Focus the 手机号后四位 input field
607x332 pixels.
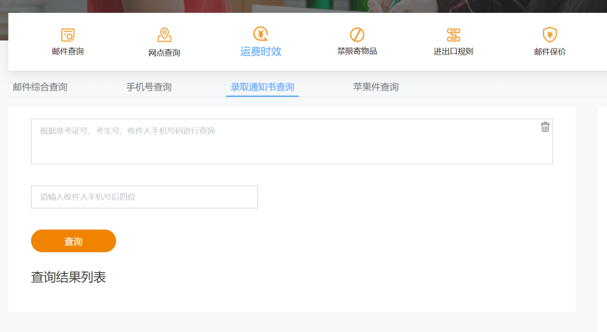click(144, 197)
